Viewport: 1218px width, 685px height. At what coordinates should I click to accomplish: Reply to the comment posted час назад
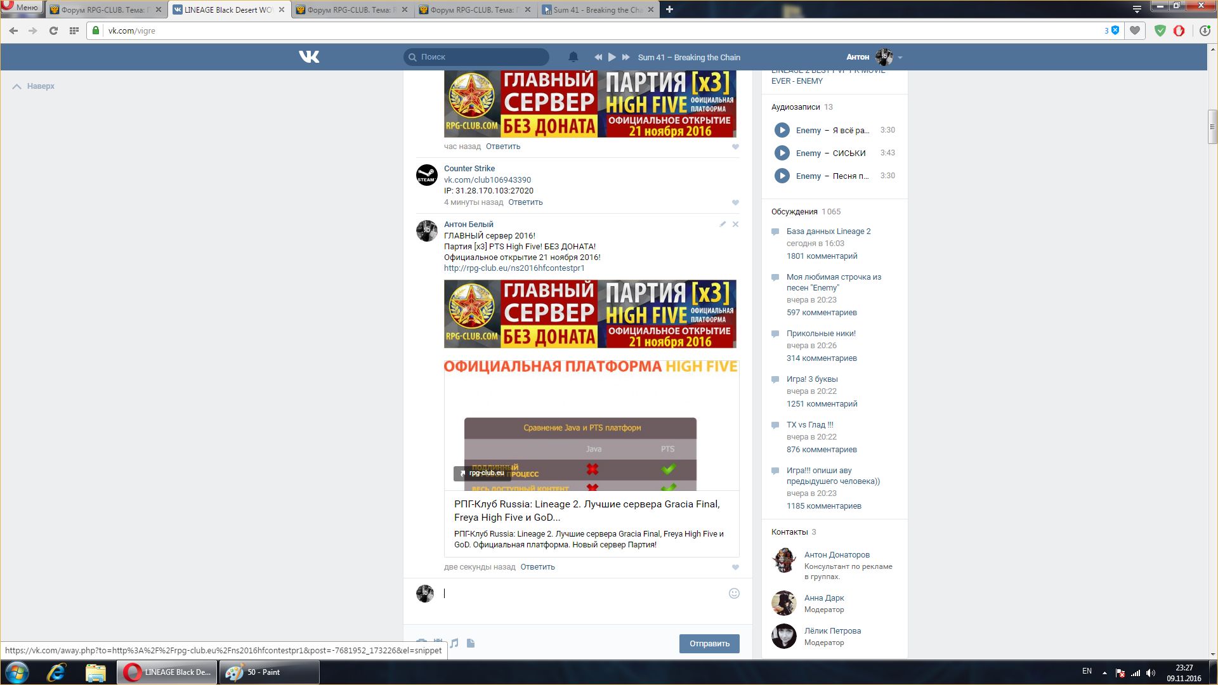point(503,147)
